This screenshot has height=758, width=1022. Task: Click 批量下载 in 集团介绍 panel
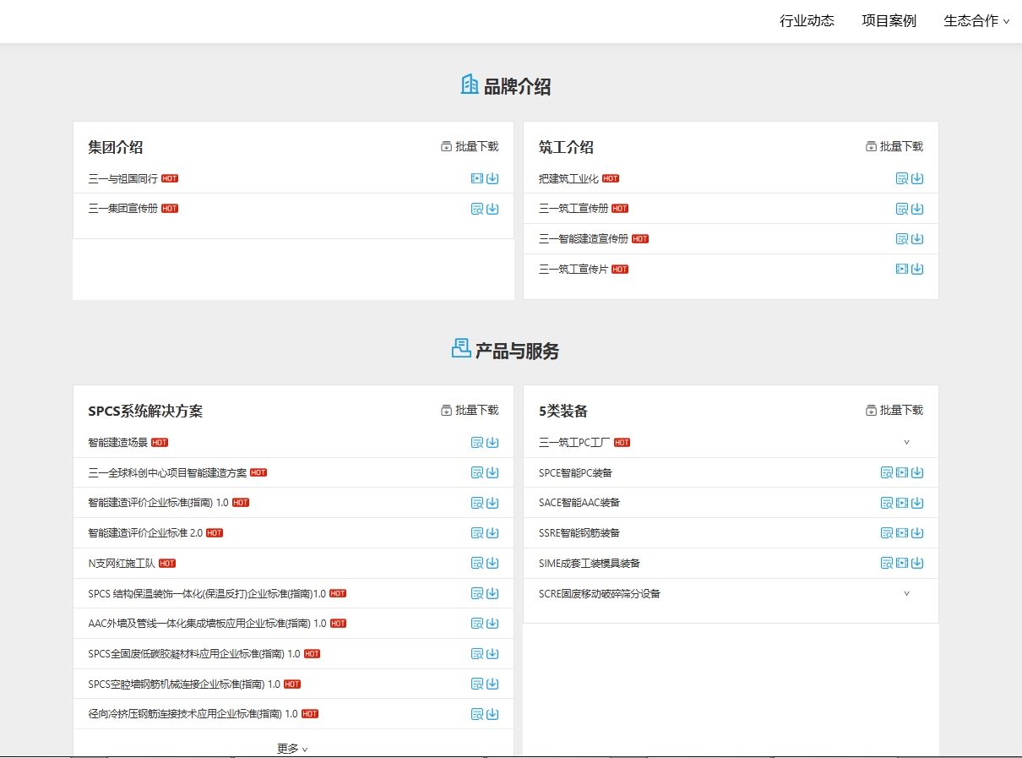tap(470, 146)
